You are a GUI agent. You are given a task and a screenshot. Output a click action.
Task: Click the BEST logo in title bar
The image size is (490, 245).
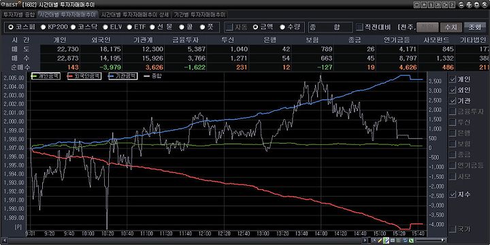(10, 5)
